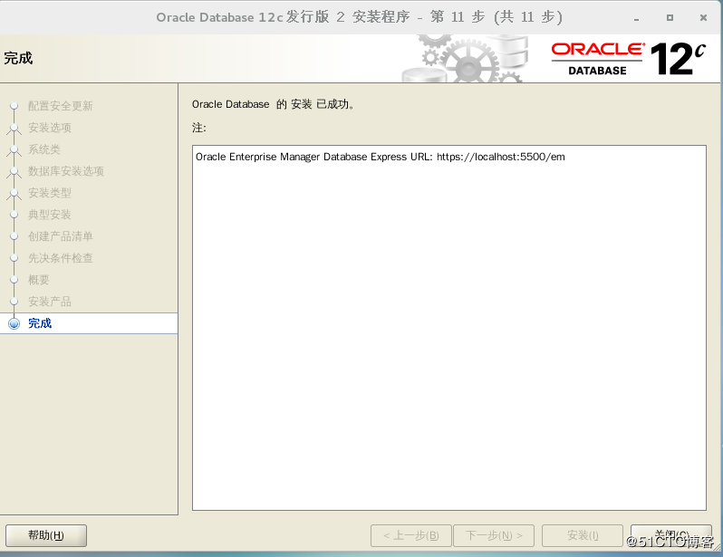Click the blue 完成 step indicator bullet

point(14,323)
